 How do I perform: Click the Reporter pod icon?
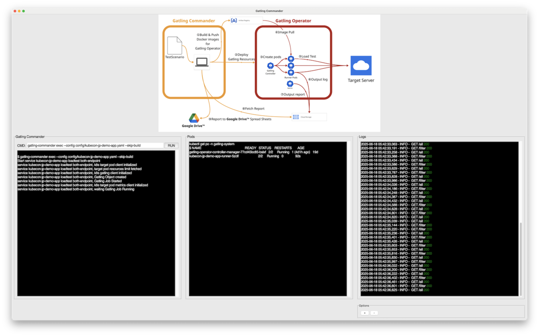point(290,84)
